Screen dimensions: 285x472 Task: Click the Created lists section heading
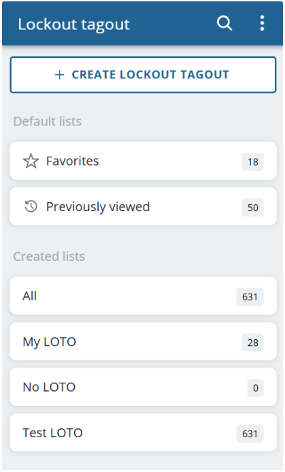pyautogui.click(x=49, y=256)
